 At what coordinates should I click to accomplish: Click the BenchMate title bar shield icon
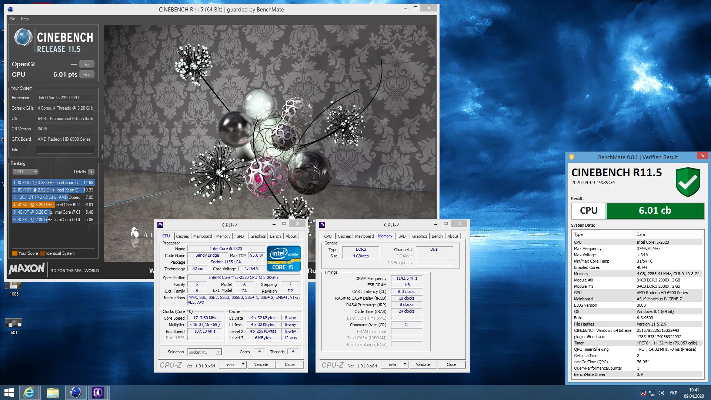(x=572, y=157)
